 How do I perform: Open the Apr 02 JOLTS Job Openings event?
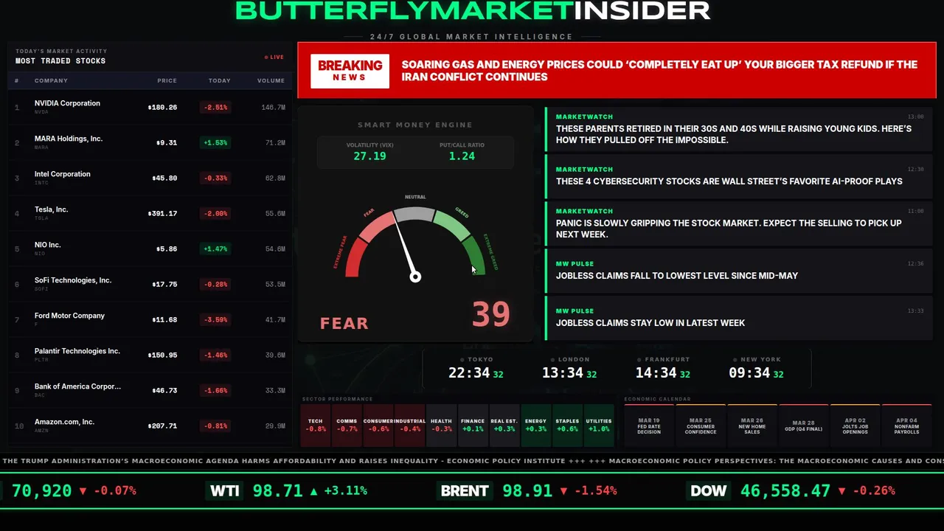[855, 426]
